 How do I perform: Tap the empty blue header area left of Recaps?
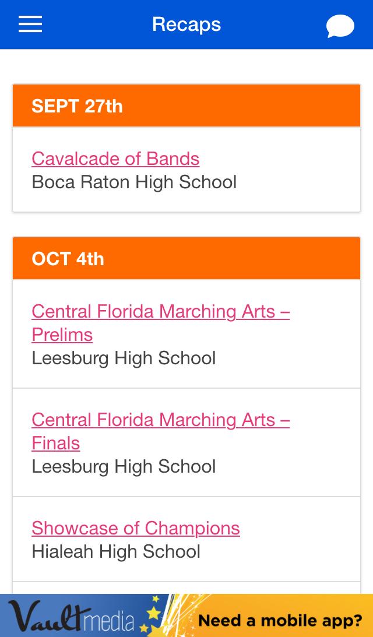[x=93, y=24]
